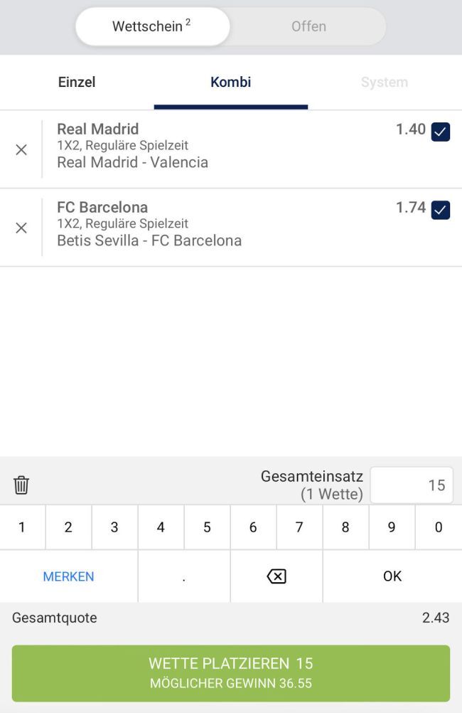Select the Kombi tab
The height and width of the screenshot is (713, 462).
tap(230, 83)
